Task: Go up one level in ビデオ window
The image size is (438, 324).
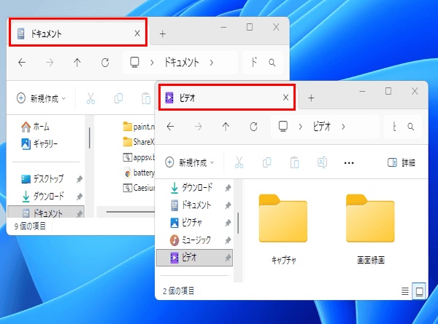Action: (x=226, y=127)
